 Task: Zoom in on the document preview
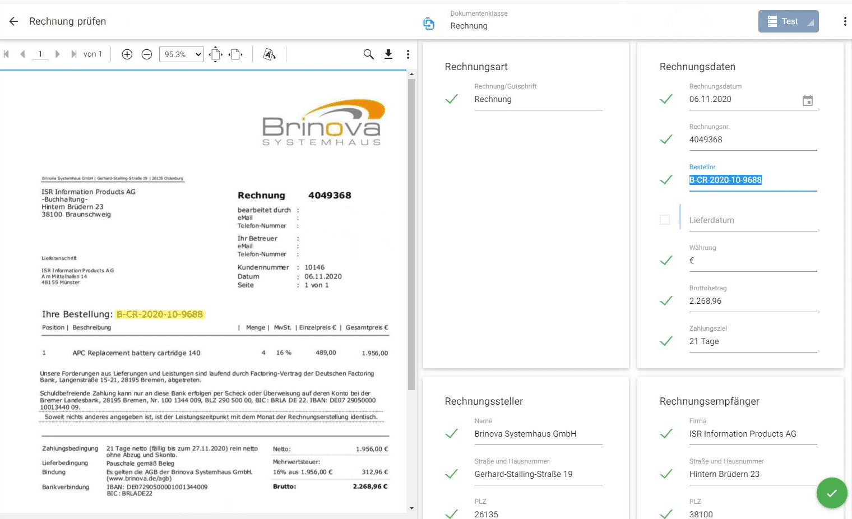127,54
